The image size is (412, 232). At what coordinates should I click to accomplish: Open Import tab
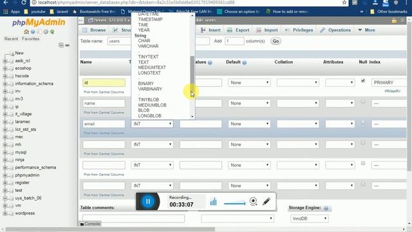click(x=267, y=30)
